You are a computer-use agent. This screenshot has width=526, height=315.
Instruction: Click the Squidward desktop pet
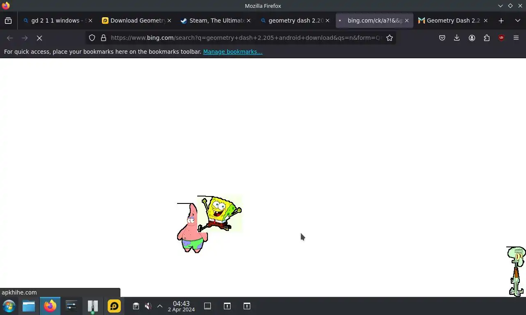(516, 272)
